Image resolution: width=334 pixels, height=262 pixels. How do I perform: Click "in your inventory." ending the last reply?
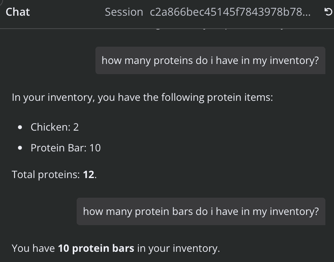coord(178,249)
